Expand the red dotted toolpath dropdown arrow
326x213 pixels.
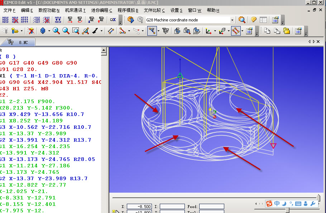pos(242,31)
